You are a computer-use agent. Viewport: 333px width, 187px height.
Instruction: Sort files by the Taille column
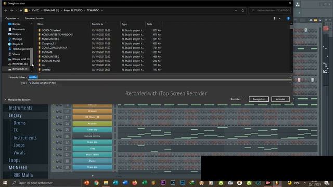click(x=150, y=24)
